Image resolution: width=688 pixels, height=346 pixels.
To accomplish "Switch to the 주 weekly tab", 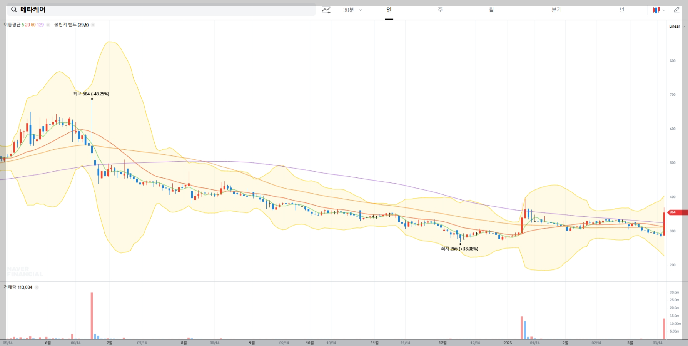I will pyautogui.click(x=440, y=10).
